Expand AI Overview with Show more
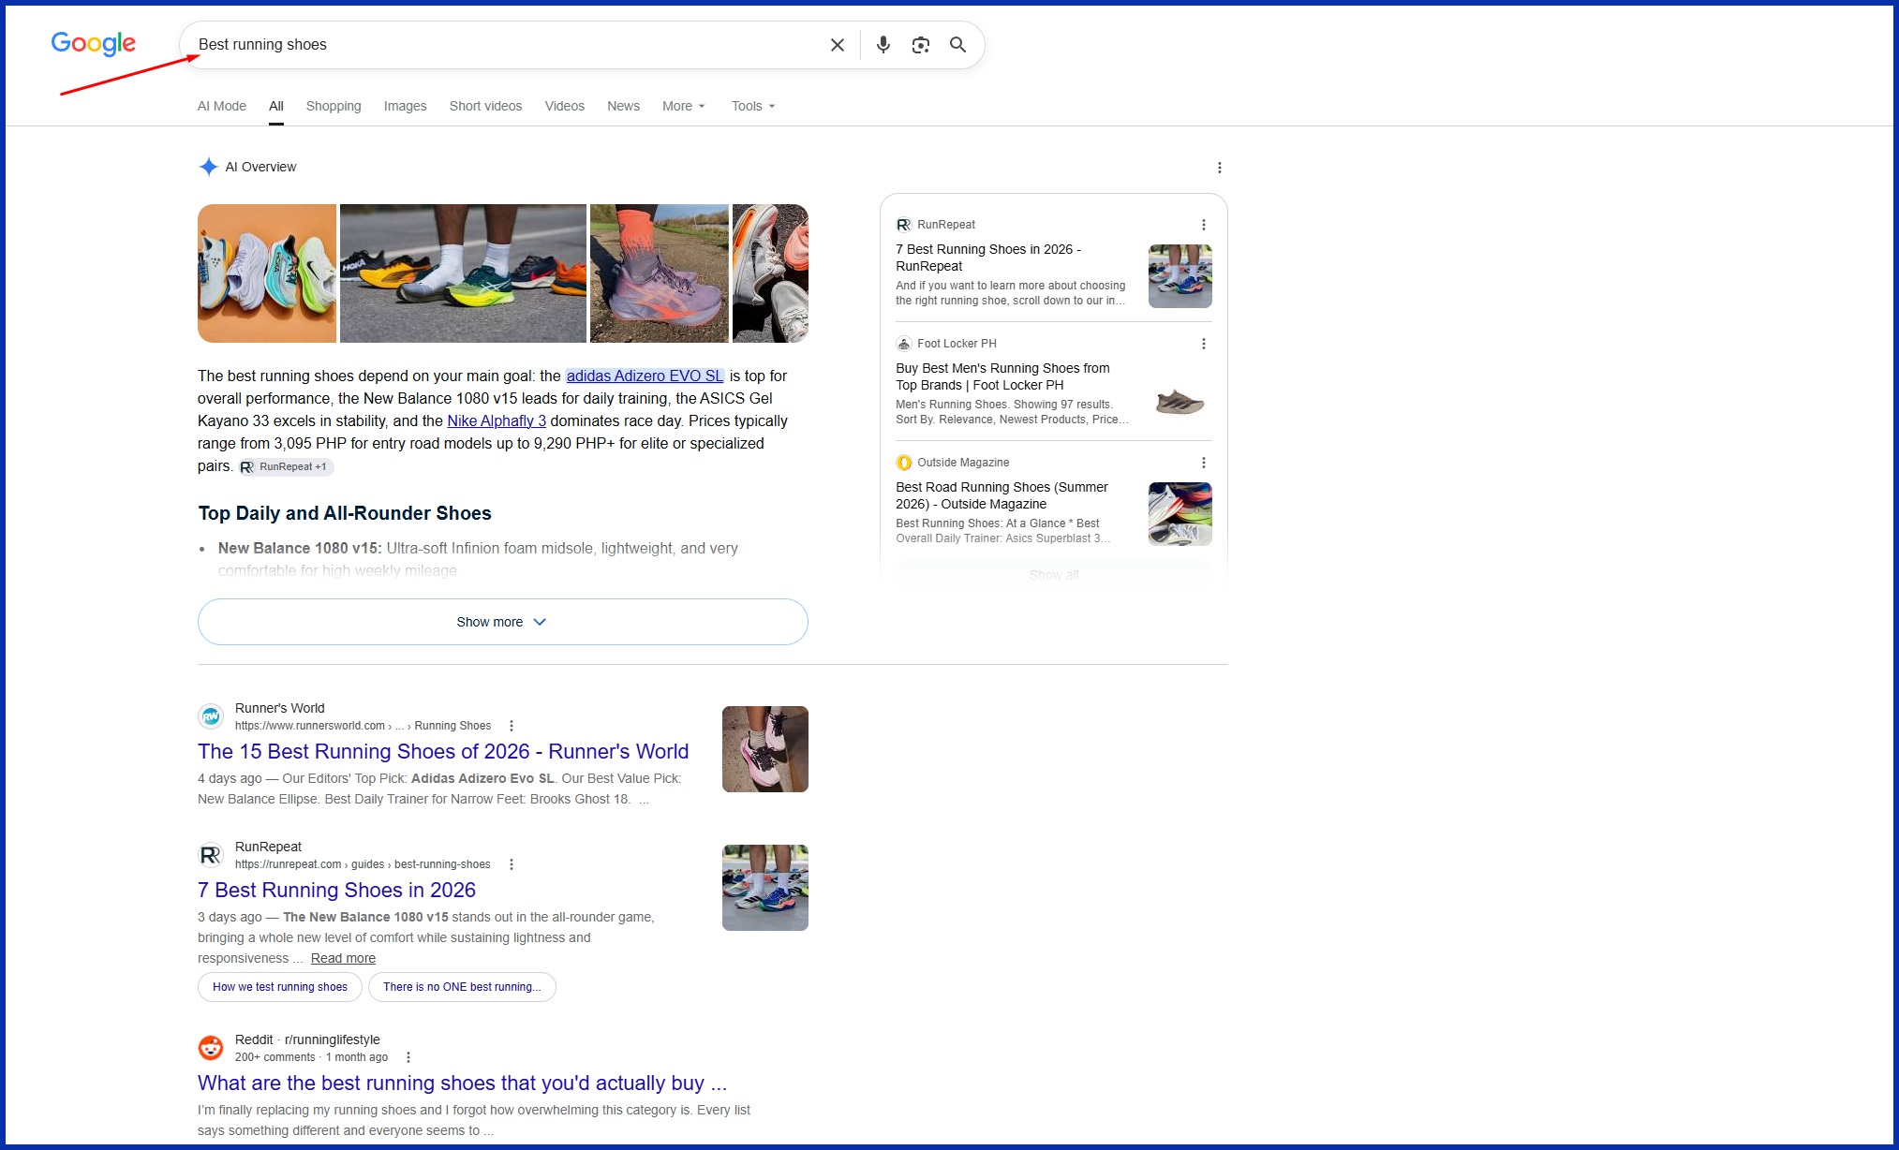 (503, 622)
